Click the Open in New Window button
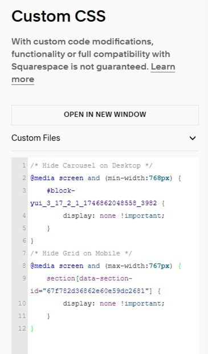Viewport: 208px width, 354px height. point(105,115)
